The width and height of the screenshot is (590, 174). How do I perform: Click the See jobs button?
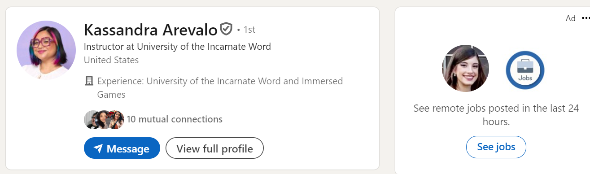point(496,147)
